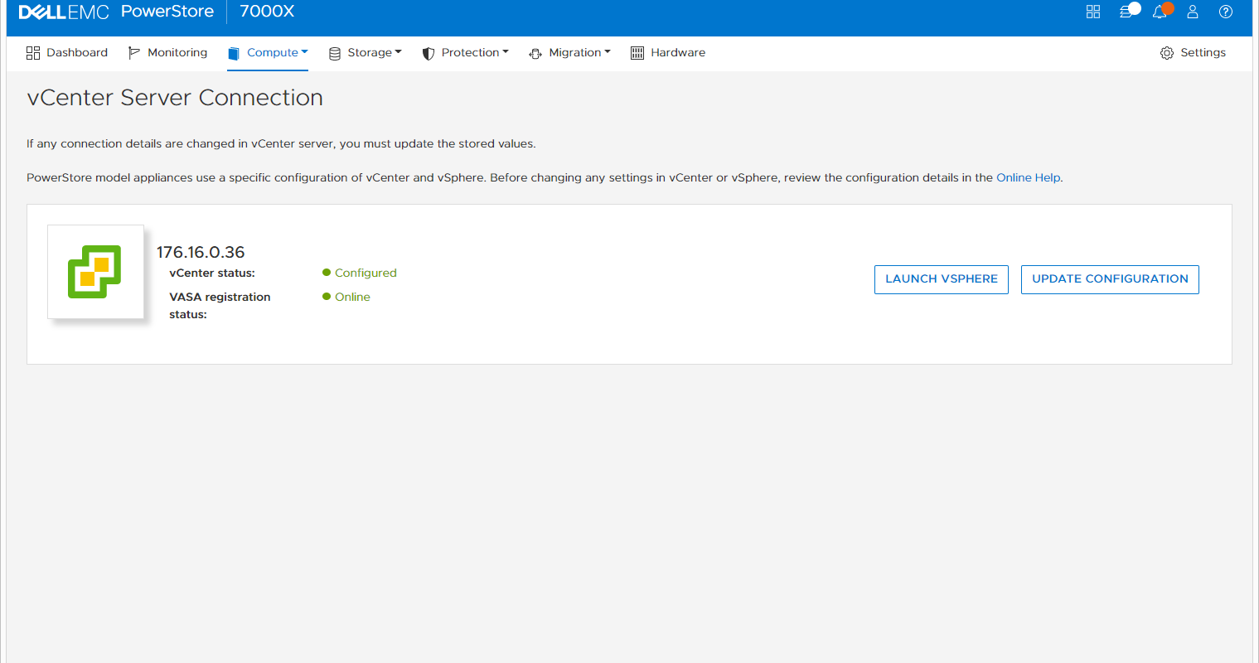Open the alerts bell icon
The height and width of the screenshot is (663, 1259).
click(x=1161, y=11)
